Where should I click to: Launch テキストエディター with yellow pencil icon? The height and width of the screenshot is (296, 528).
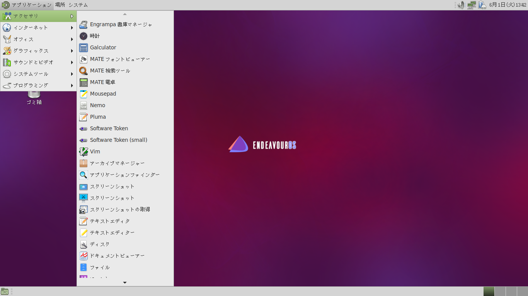(125, 232)
